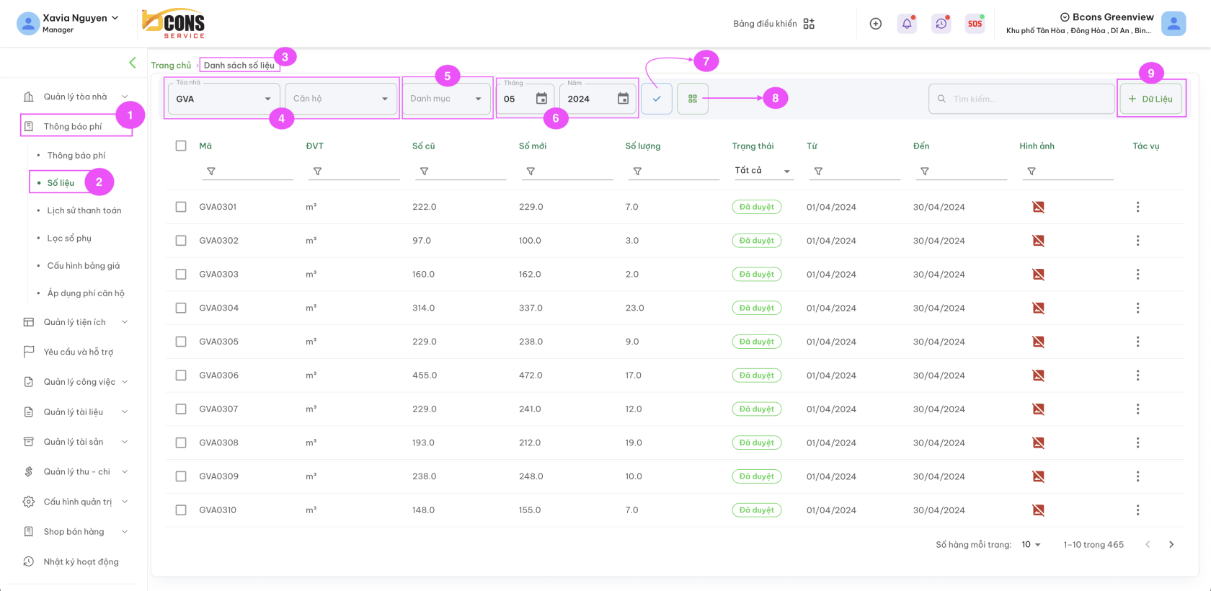The height and width of the screenshot is (591, 1211).
Task: Open the history clock icon in header
Action: pos(941,24)
